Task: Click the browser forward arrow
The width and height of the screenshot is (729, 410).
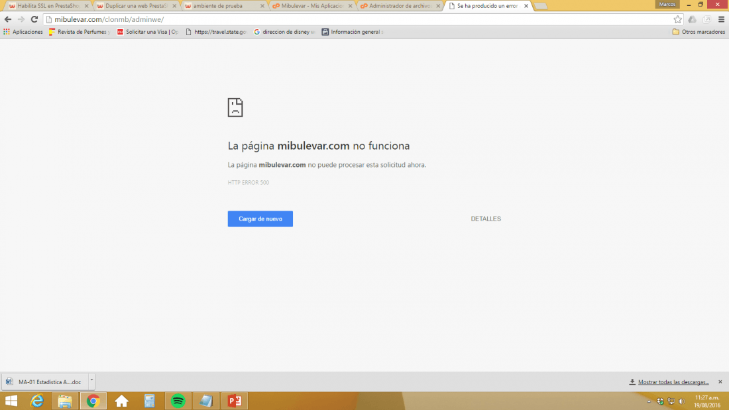Action: click(x=21, y=19)
